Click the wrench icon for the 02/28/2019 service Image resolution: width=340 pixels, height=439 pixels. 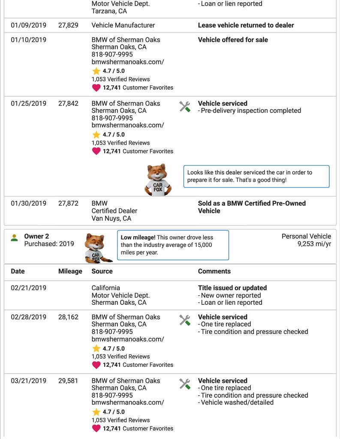(185, 320)
